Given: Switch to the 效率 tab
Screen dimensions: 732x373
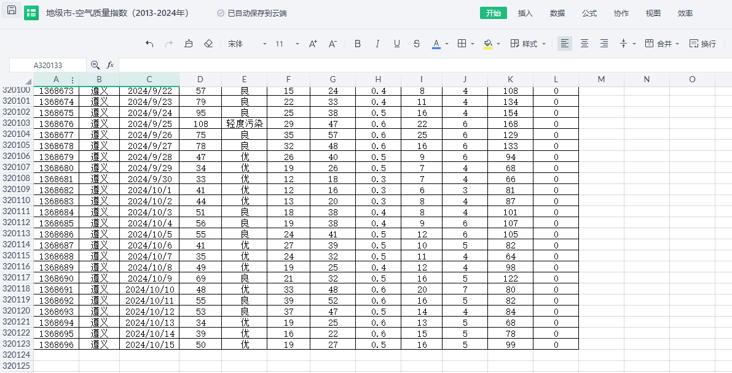Looking at the screenshot, I should coord(685,13).
